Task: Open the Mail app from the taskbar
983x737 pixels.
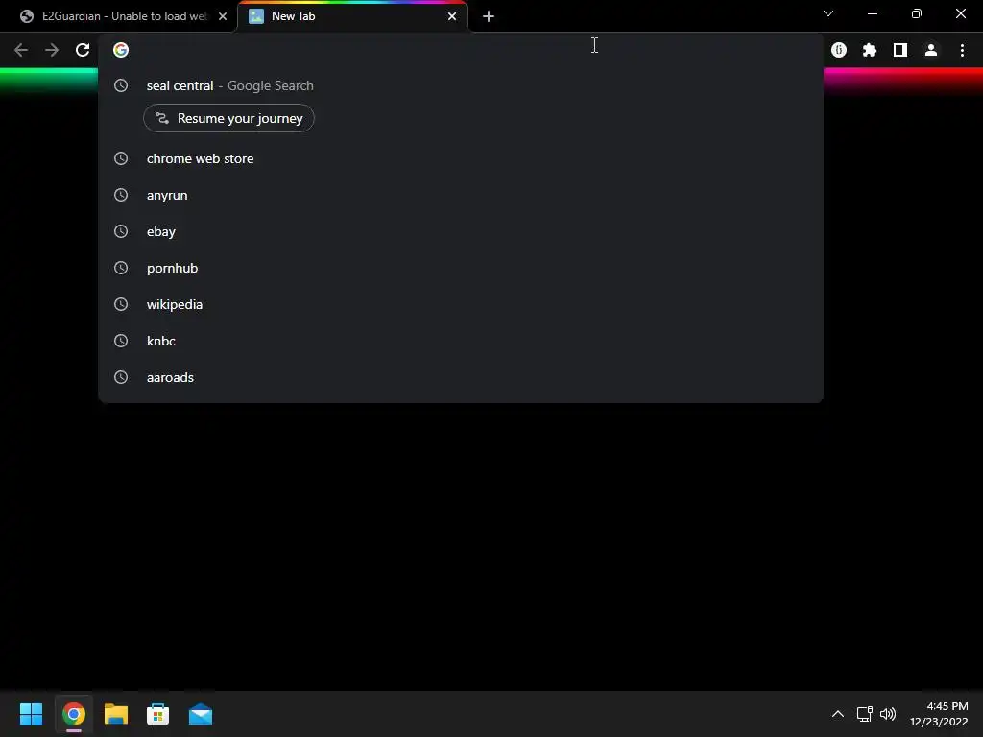Action: point(201,714)
